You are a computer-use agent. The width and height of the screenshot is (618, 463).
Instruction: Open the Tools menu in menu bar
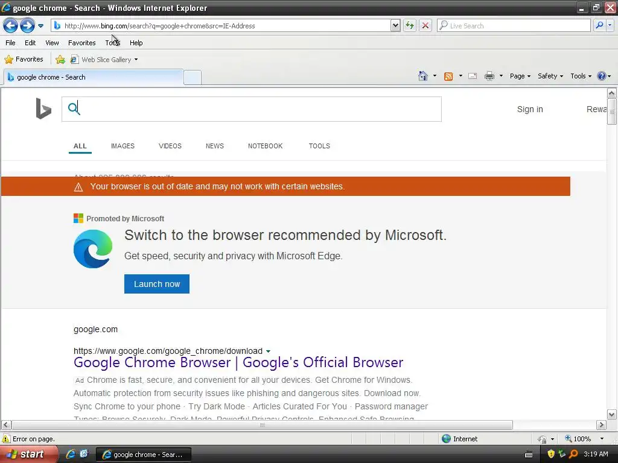click(x=112, y=43)
